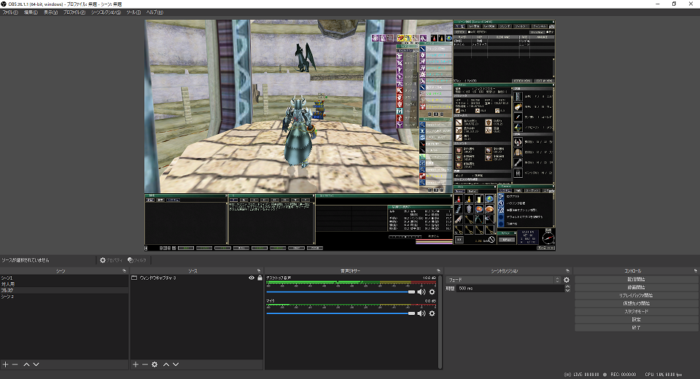Click the CPU usage and fps status text
Image resolution: width=700 pixels, height=379 pixels.
click(x=664, y=375)
